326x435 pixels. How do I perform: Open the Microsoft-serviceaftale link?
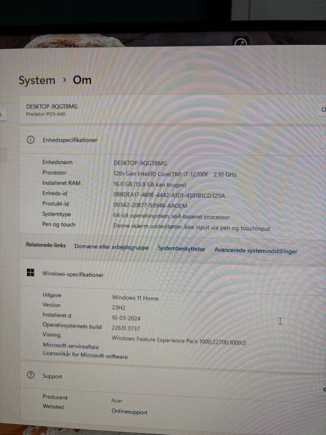pyautogui.click(x=71, y=346)
